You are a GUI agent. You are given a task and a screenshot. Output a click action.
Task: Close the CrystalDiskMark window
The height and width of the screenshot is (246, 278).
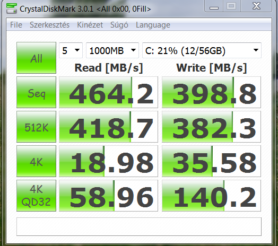pos(256,6)
